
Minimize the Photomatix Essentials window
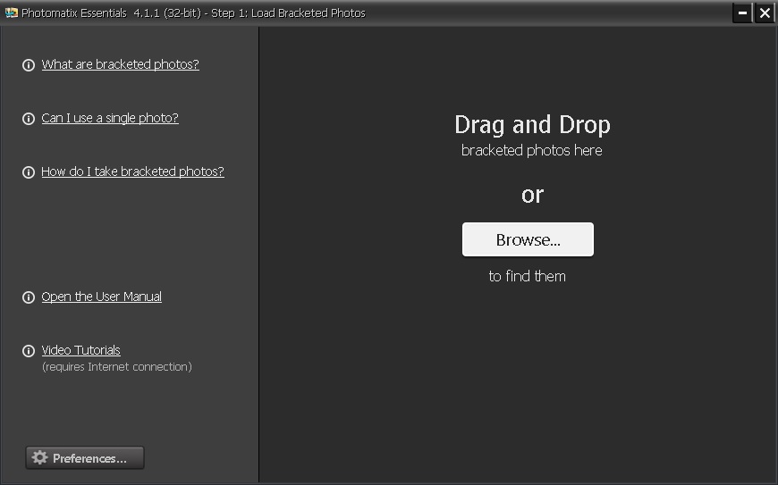pos(742,13)
